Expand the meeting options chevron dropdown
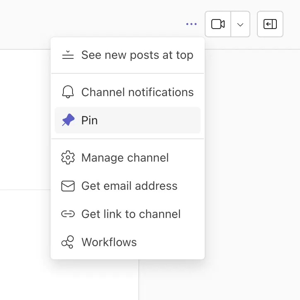The image size is (300, 300). (240, 24)
